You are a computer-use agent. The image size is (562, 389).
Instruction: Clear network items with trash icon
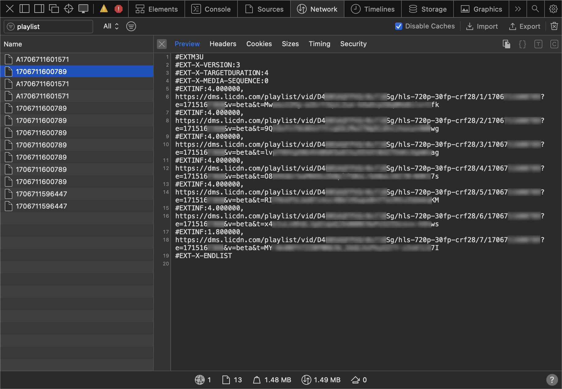click(554, 26)
